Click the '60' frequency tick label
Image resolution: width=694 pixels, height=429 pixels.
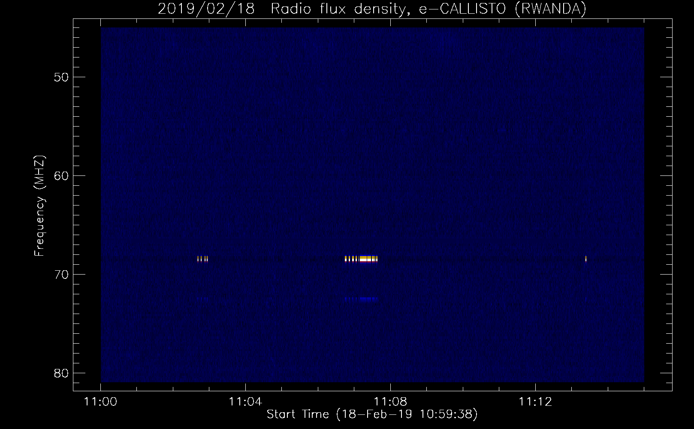(61, 176)
